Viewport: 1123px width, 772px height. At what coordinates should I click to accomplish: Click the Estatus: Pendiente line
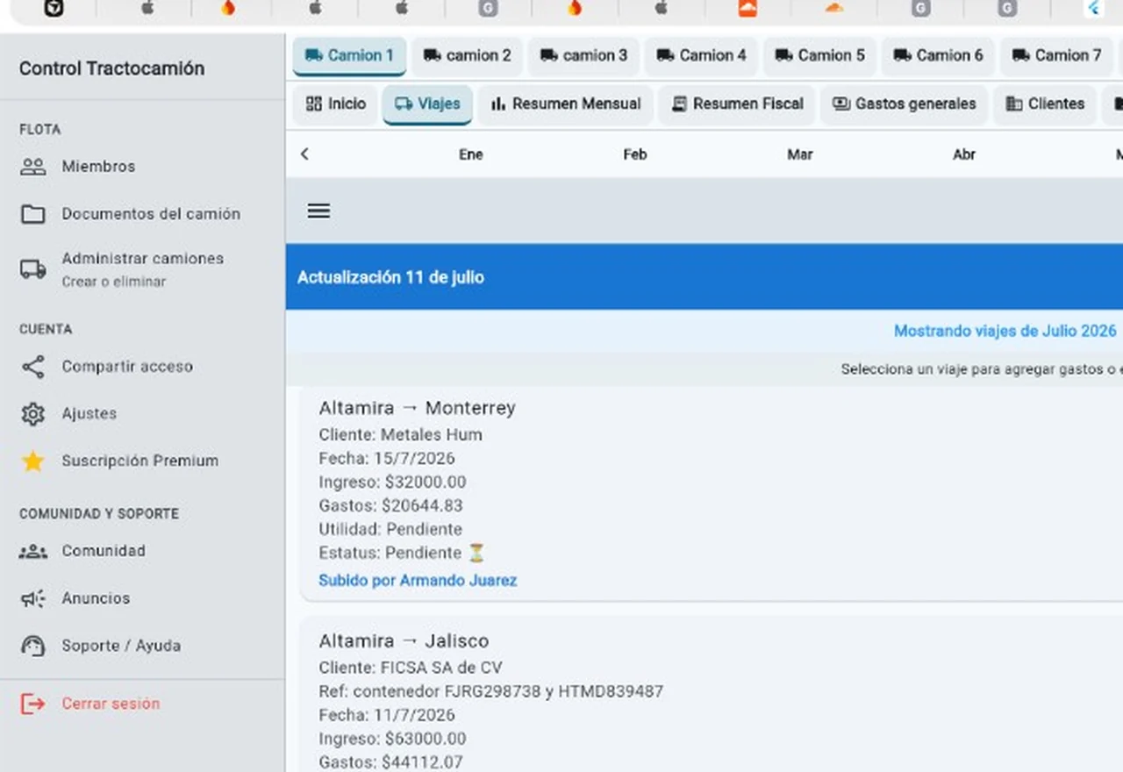pos(402,554)
